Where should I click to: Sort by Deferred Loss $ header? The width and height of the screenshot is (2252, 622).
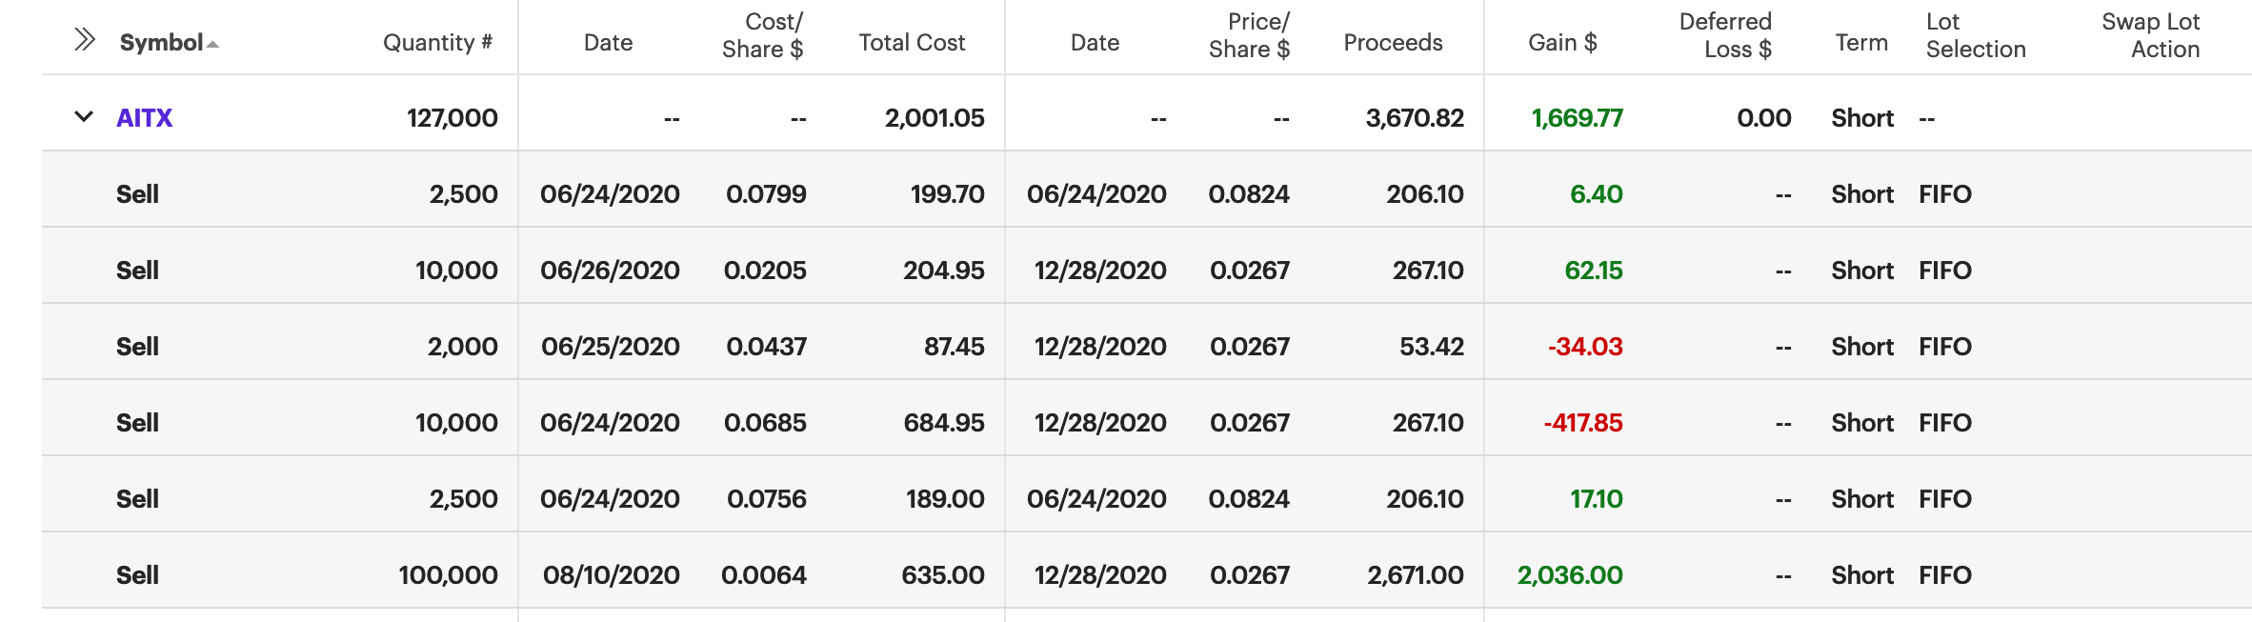click(x=1724, y=35)
